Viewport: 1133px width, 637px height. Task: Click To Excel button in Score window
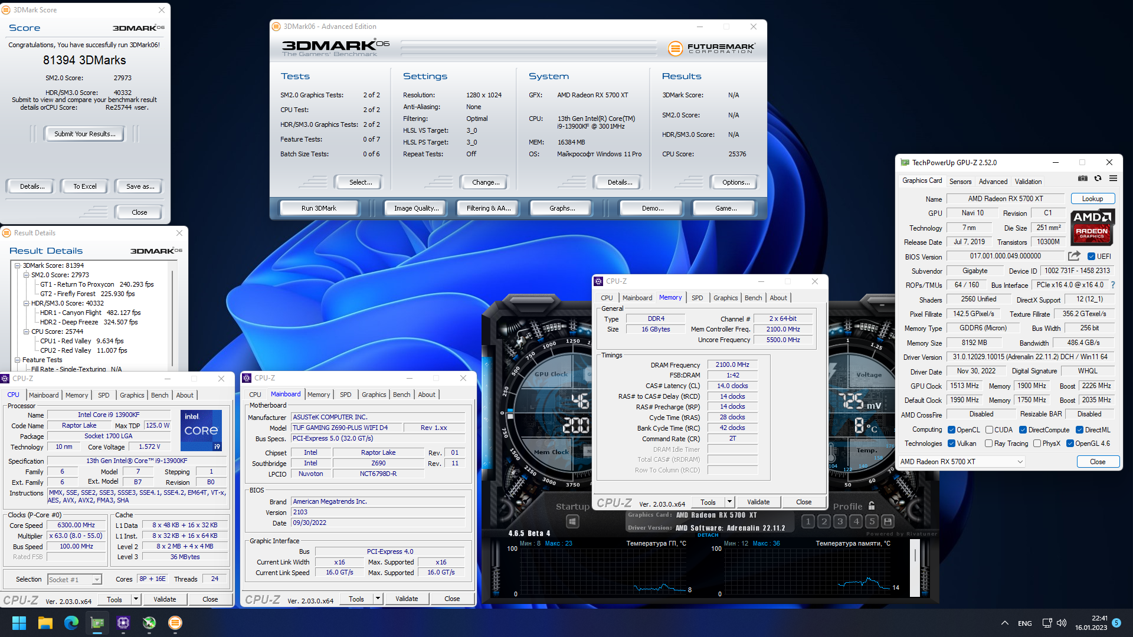[x=85, y=186]
